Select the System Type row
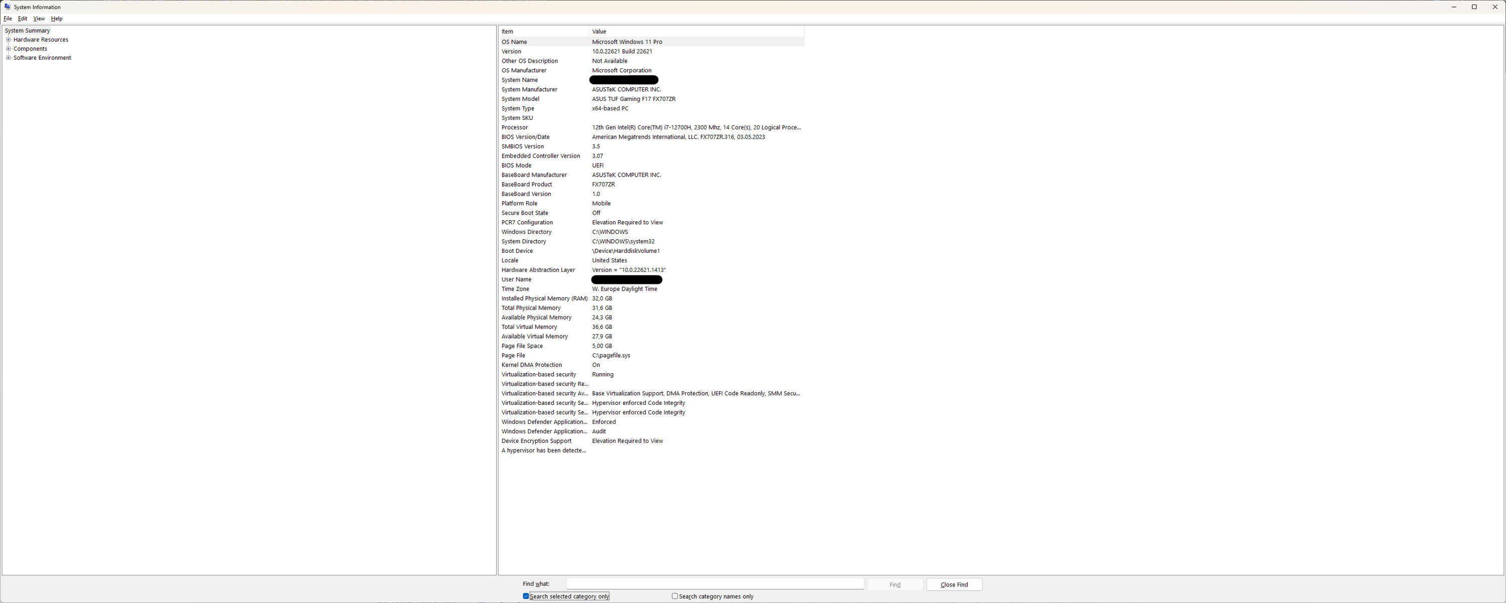This screenshot has height=603, width=1506. tap(652, 109)
